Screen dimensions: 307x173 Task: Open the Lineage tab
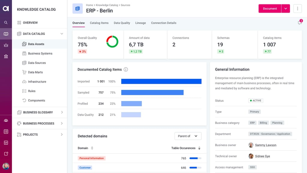(140, 23)
